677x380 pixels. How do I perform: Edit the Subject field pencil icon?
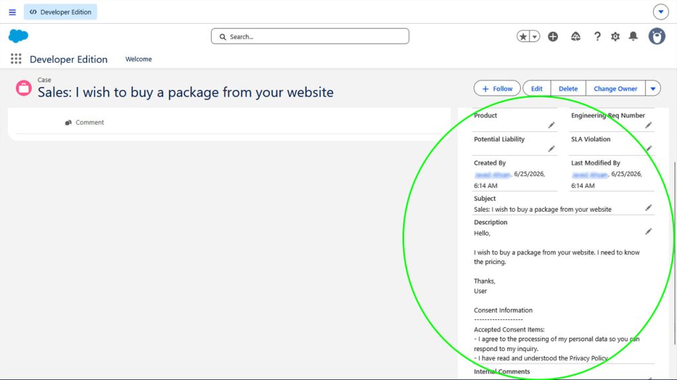pos(649,208)
